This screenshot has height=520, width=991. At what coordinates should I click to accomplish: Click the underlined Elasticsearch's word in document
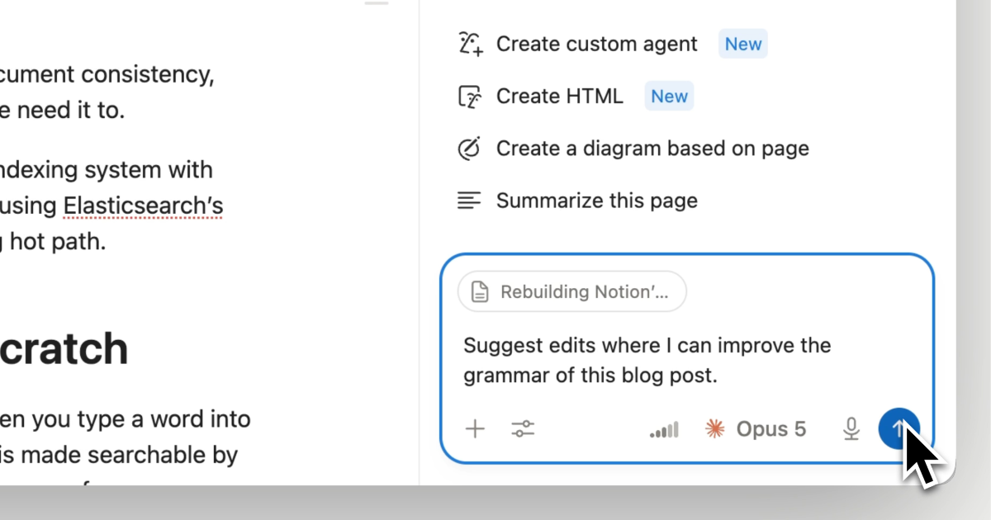click(x=143, y=206)
